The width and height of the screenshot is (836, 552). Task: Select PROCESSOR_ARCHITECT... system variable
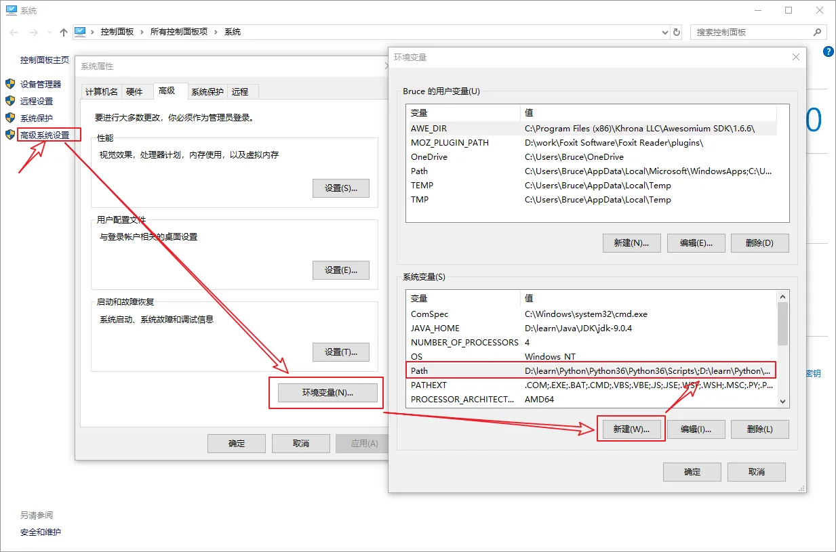click(591, 399)
